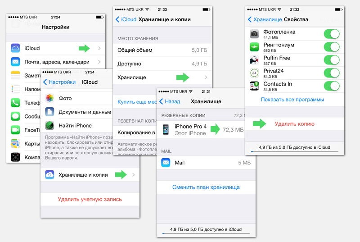Return to Настройки from the iCloud screen
The image size is (360, 242).
59,82
